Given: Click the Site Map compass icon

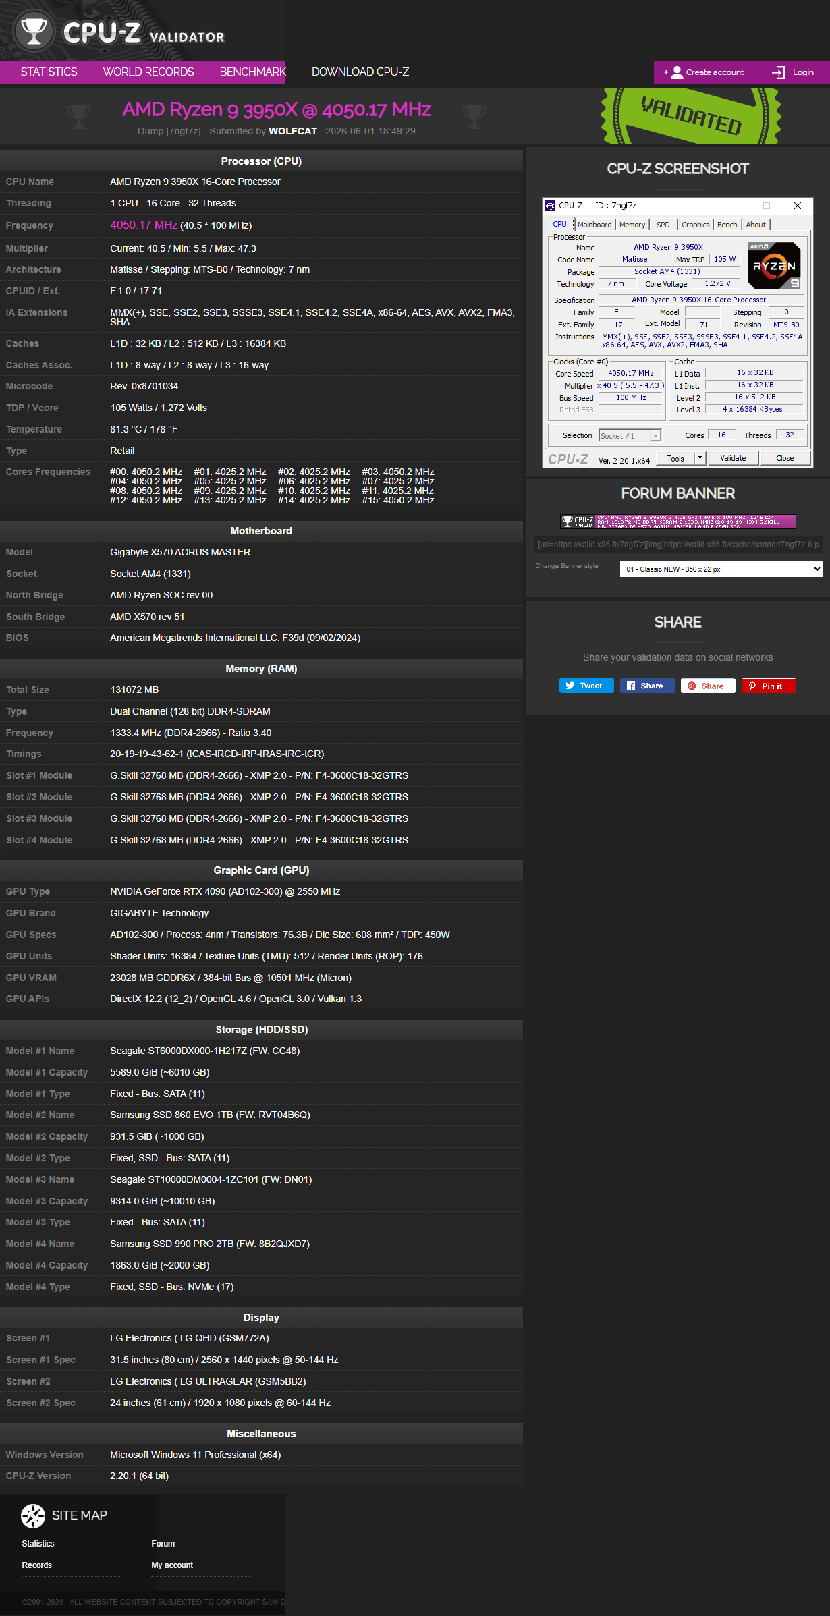Looking at the screenshot, I should pyautogui.click(x=33, y=1515).
